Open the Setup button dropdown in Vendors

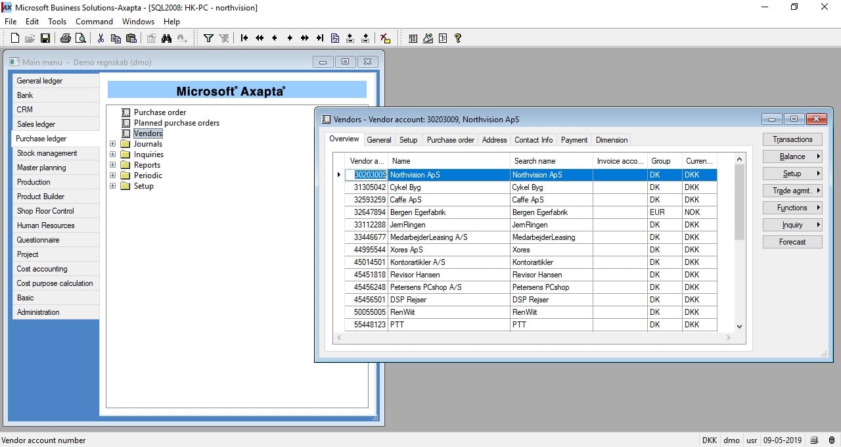(x=792, y=174)
